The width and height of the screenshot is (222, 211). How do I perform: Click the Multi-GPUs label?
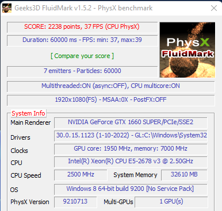118,202
